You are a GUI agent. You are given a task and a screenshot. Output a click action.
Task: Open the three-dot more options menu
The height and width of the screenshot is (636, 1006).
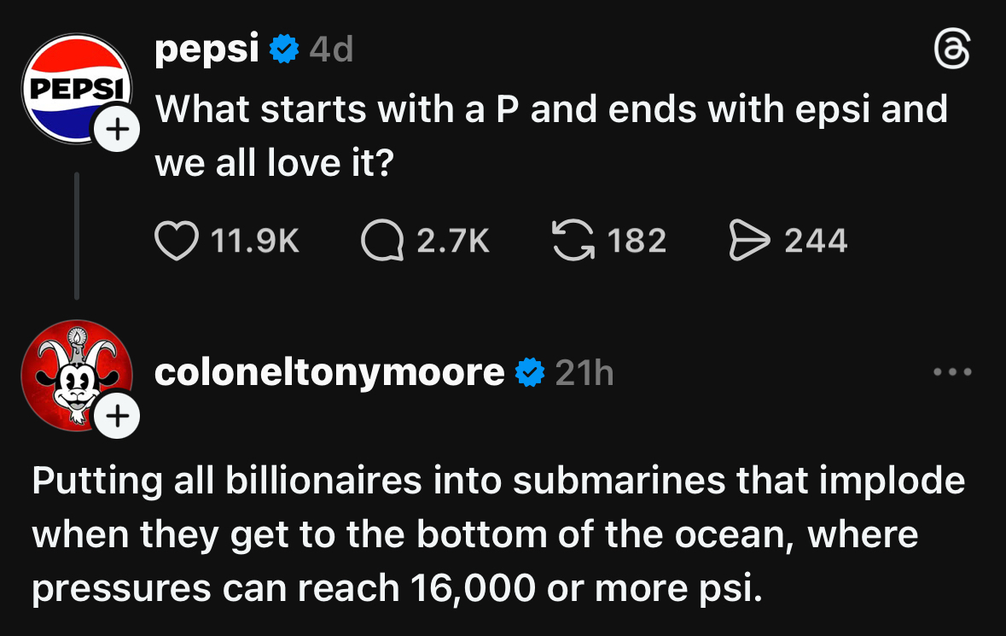(952, 372)
